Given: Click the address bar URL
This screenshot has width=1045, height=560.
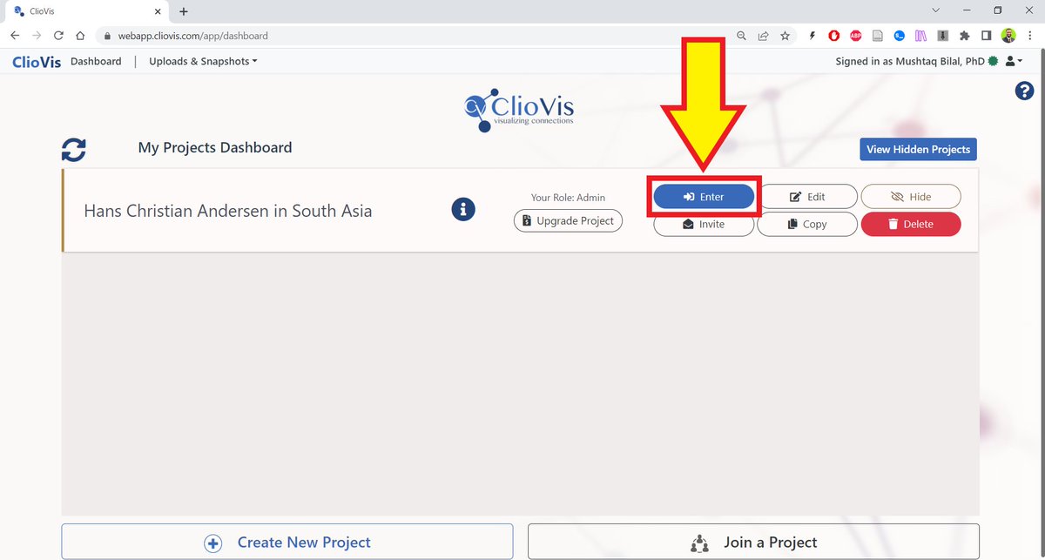Looking at the screenshot, I should click(192, 37).
